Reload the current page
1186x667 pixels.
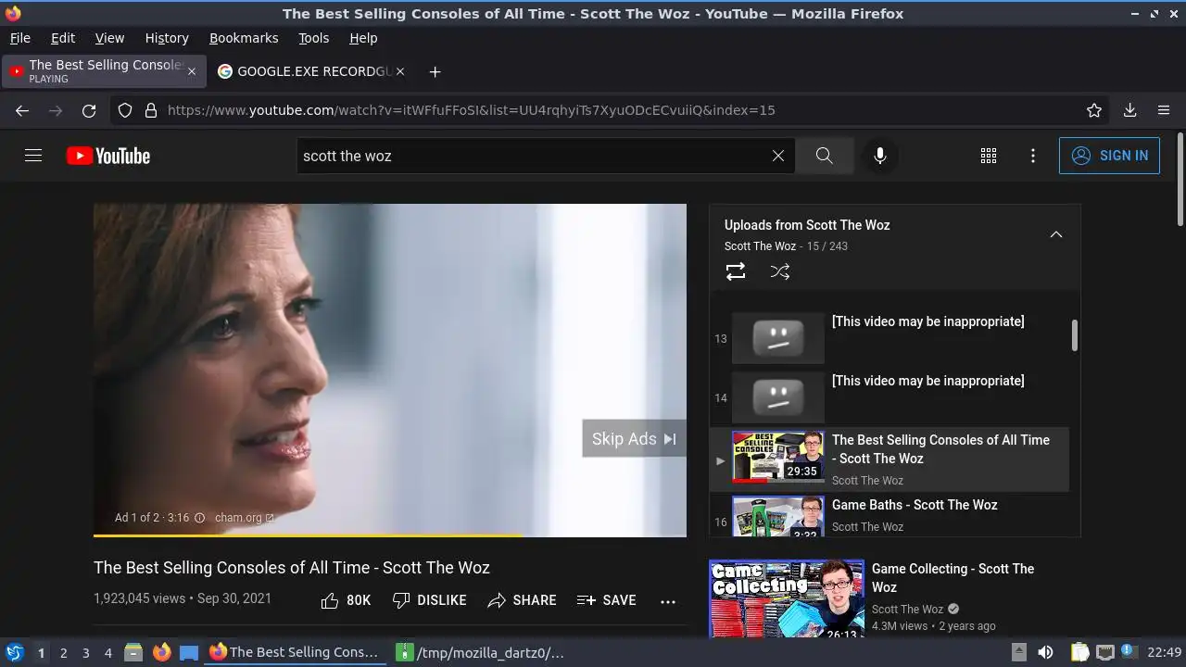coord(89,110)
